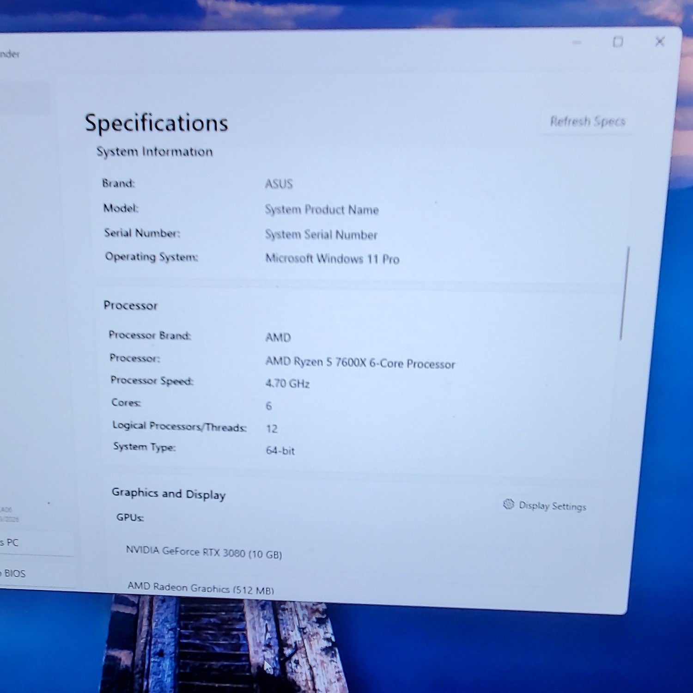Minimize the window
This screenshot has width=693, height=693.
click(x=577, y=43)
